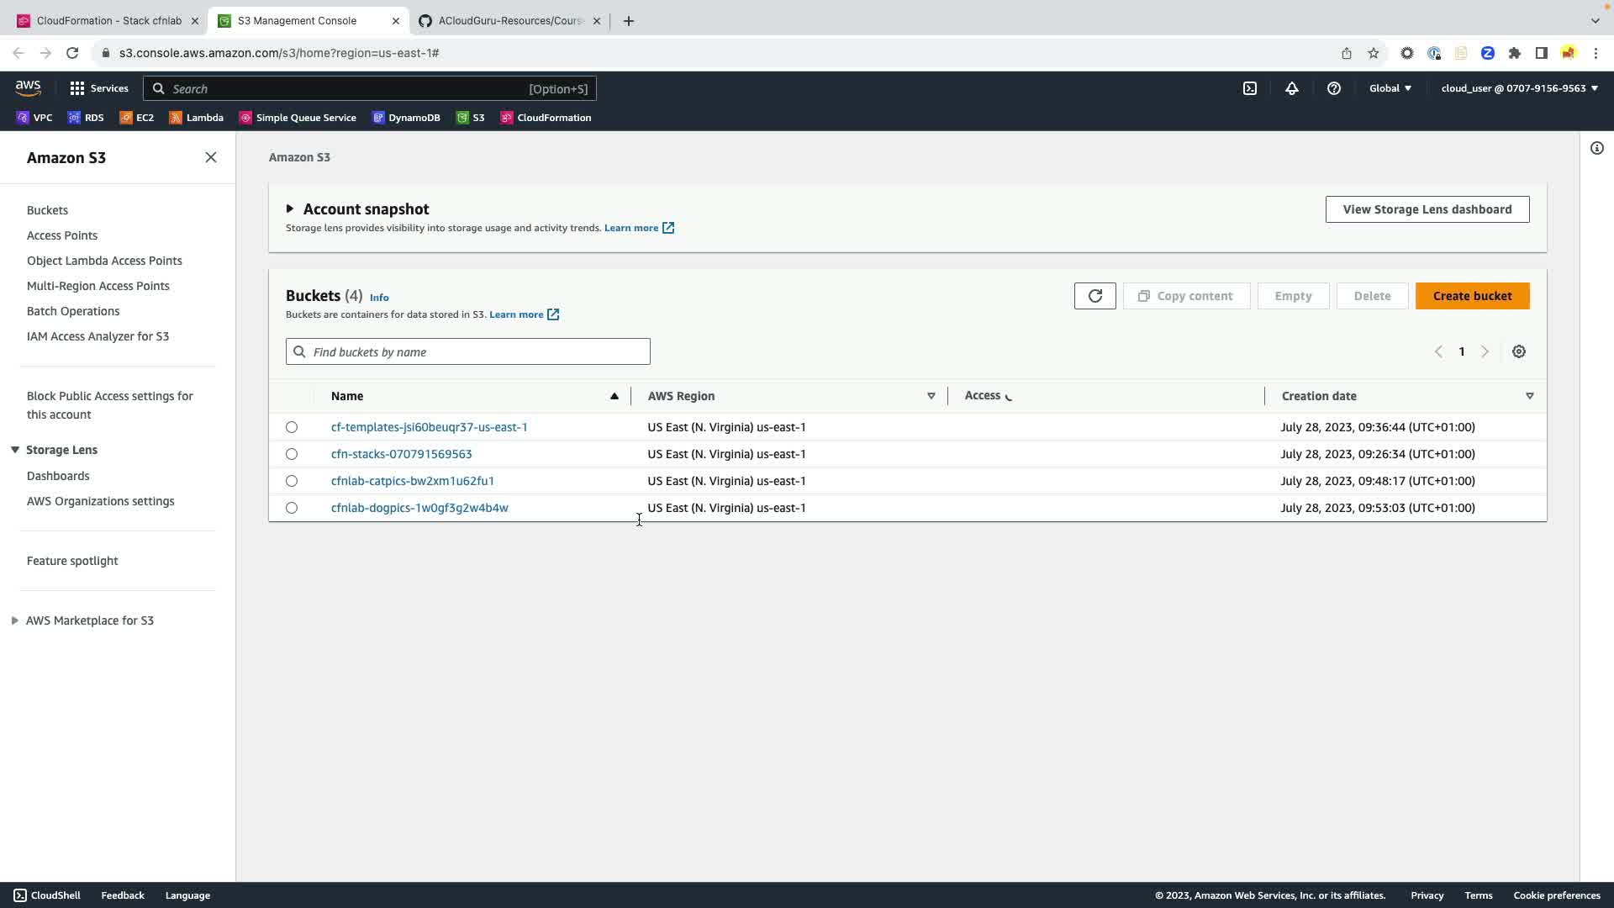This screenshot has height=908, width=1614.
Task: Refresh the buckets list
Action: click(1094, 296)
